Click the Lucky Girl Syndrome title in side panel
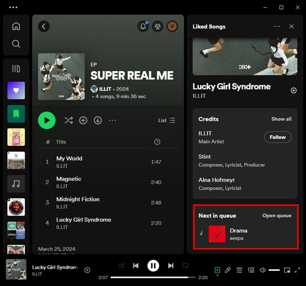The image size is (306, 286). [x=231, y=86]
